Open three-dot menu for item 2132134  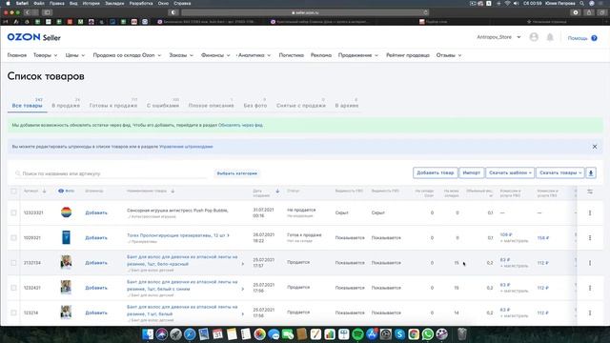590,263
